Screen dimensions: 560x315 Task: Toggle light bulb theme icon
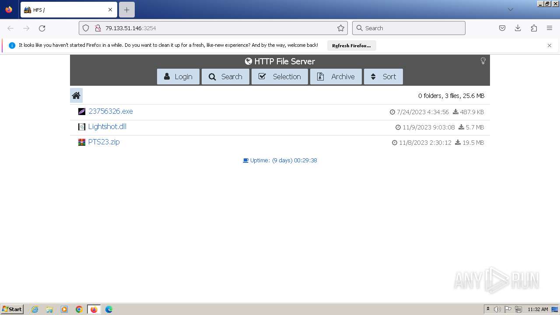point(483,61)
